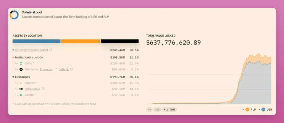284x123 pixels.
Task: Click the orange RLP token icon
Action: click(x=247, y=109)
